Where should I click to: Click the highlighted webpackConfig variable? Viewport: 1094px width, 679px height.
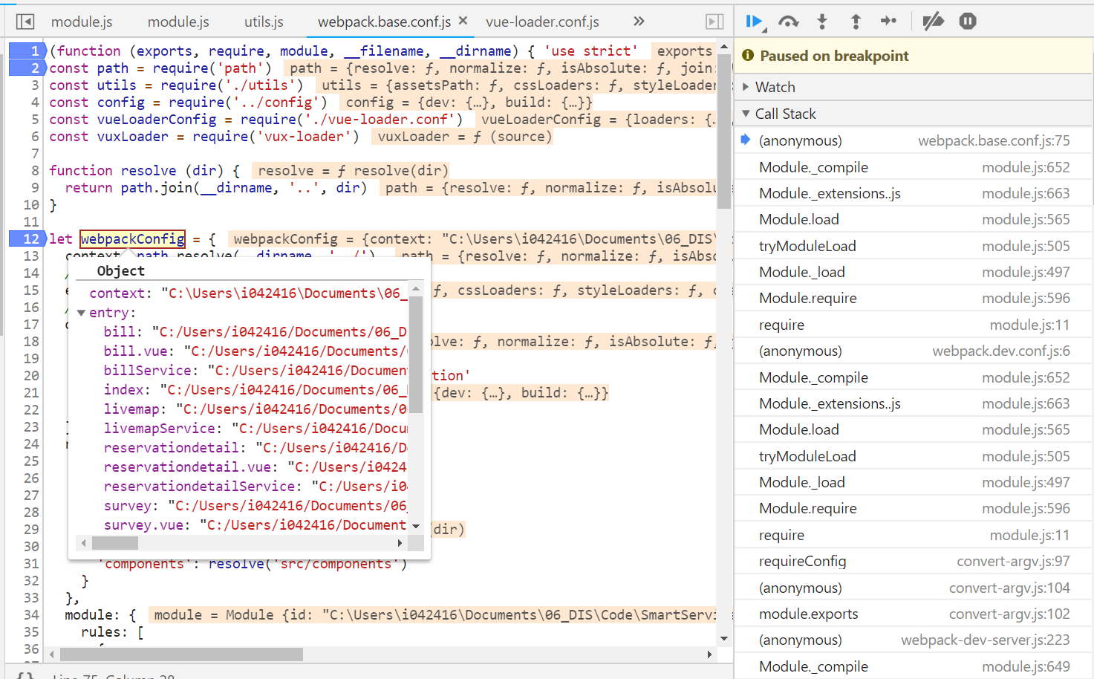[132, 238]
